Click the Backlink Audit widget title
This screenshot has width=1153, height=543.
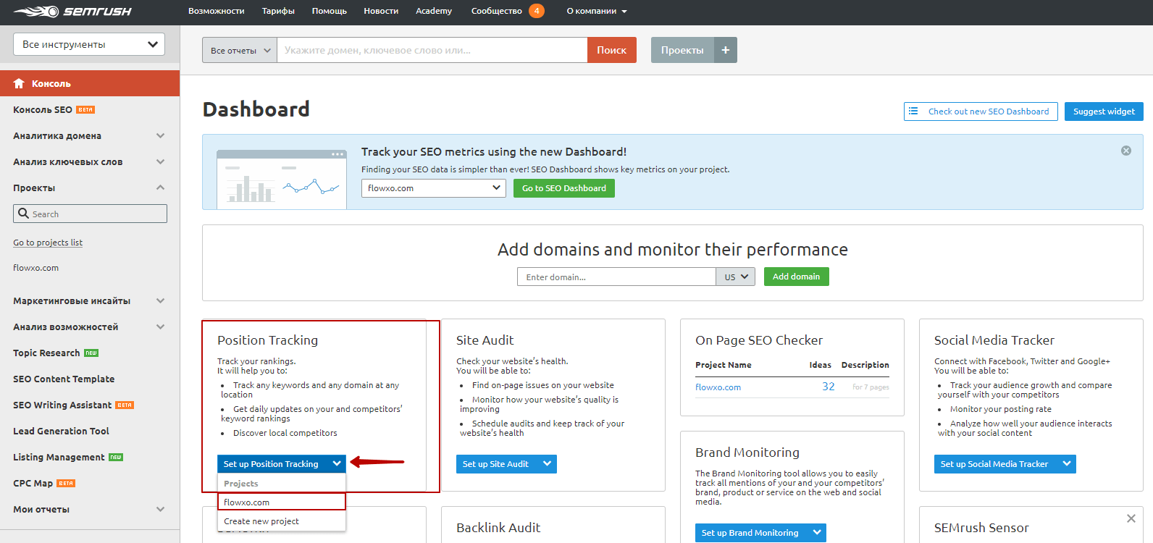pos(498,528)
